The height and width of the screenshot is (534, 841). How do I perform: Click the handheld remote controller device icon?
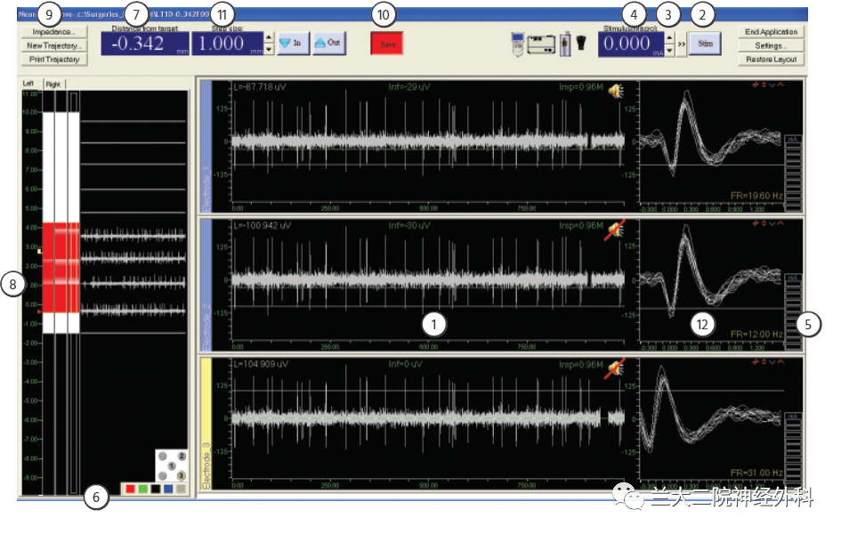coord(518,44)
